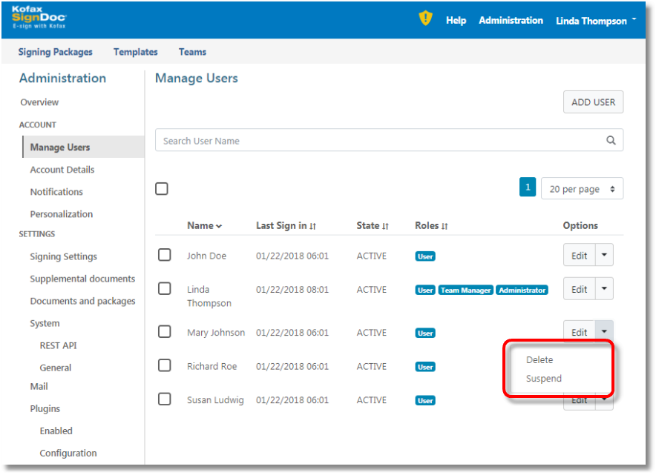Viewport: 656px width, 475px height.
Task: Click the Team Manager role badge
Action: [x=465, y=290]
